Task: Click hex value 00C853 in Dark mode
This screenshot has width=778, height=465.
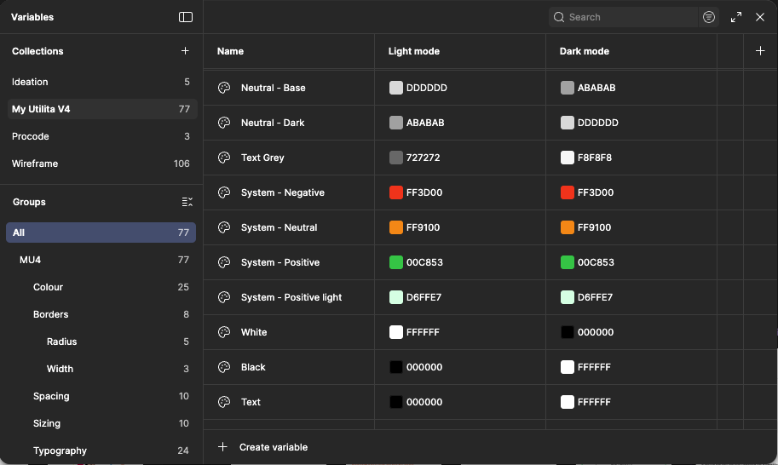Action: (x=596, y=262)
